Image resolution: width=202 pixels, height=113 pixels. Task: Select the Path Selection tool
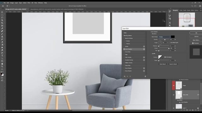click(2, 58)
